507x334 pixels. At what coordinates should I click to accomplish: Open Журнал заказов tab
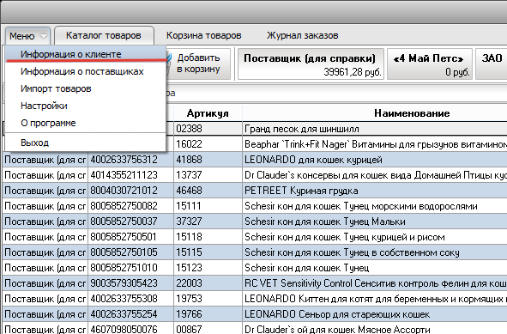click(x=302, y=35)
